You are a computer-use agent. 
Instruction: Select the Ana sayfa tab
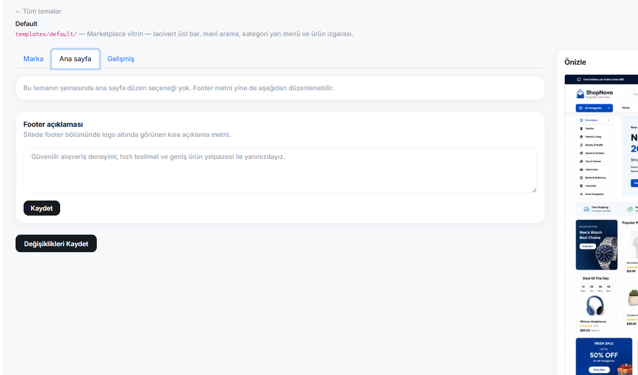[75, 59]
